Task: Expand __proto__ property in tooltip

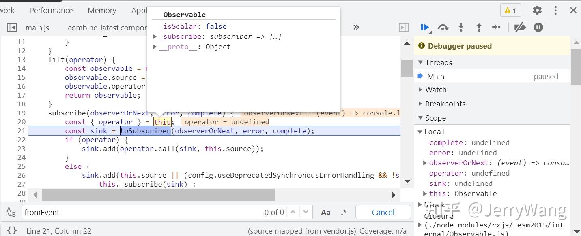Action: coord(155,47)
